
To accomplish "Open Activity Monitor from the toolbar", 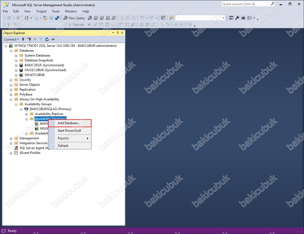I will pos(163,18).
